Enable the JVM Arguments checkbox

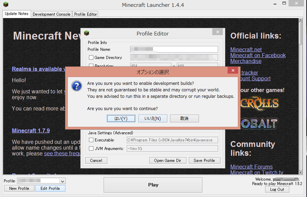[91, 149]
